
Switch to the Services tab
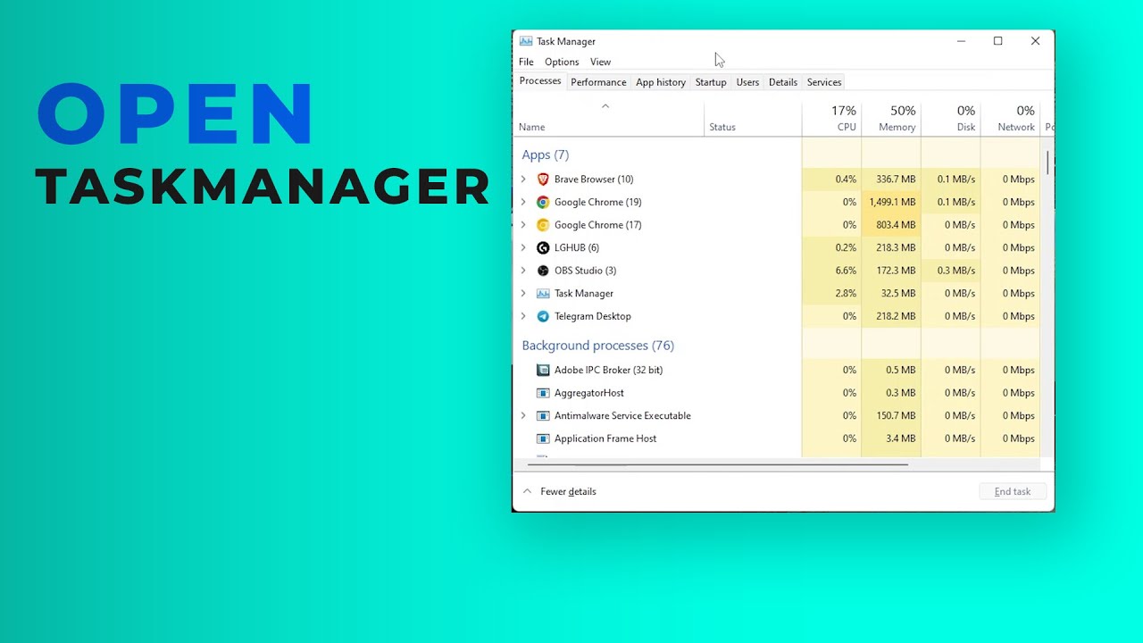coord(824,82)
